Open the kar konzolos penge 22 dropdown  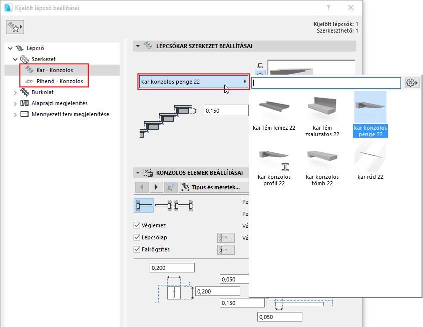pyautogui.click(x=193, y=81)
